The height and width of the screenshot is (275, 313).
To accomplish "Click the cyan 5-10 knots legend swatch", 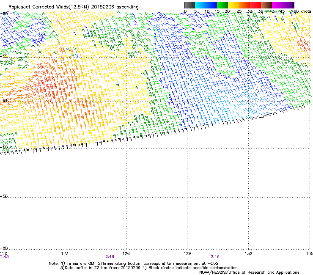I will (200, 5).
